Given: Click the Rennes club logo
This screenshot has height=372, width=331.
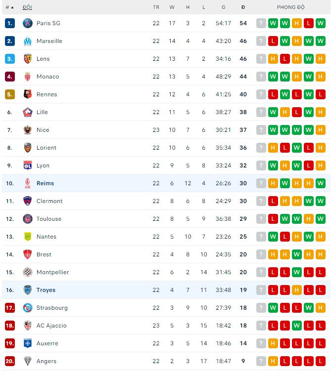Looking at the screenshot, I should pyautogui.click(x=28, y=94).
